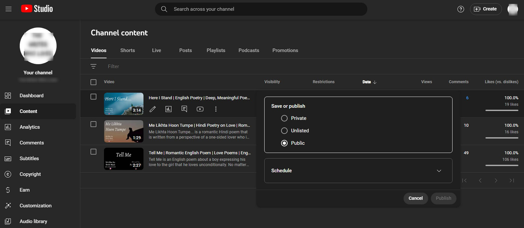Open Comments in the sidebar
Screen dimensions: 524x228
(x=38, y=143)
